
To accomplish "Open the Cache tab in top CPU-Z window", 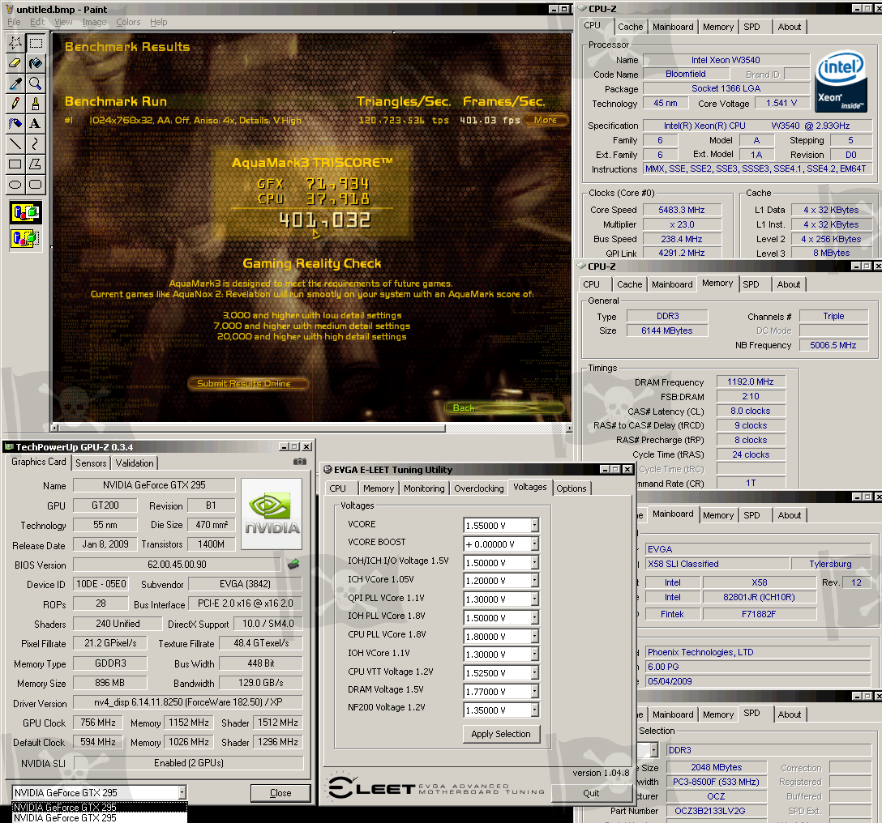I will pyautogui.click(x=630, y=27).
